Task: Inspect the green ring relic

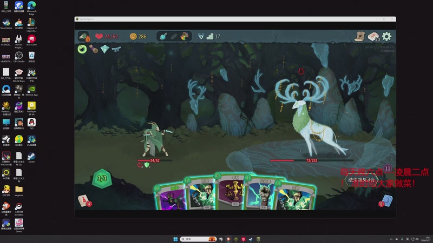Action: tap(82, 49)
